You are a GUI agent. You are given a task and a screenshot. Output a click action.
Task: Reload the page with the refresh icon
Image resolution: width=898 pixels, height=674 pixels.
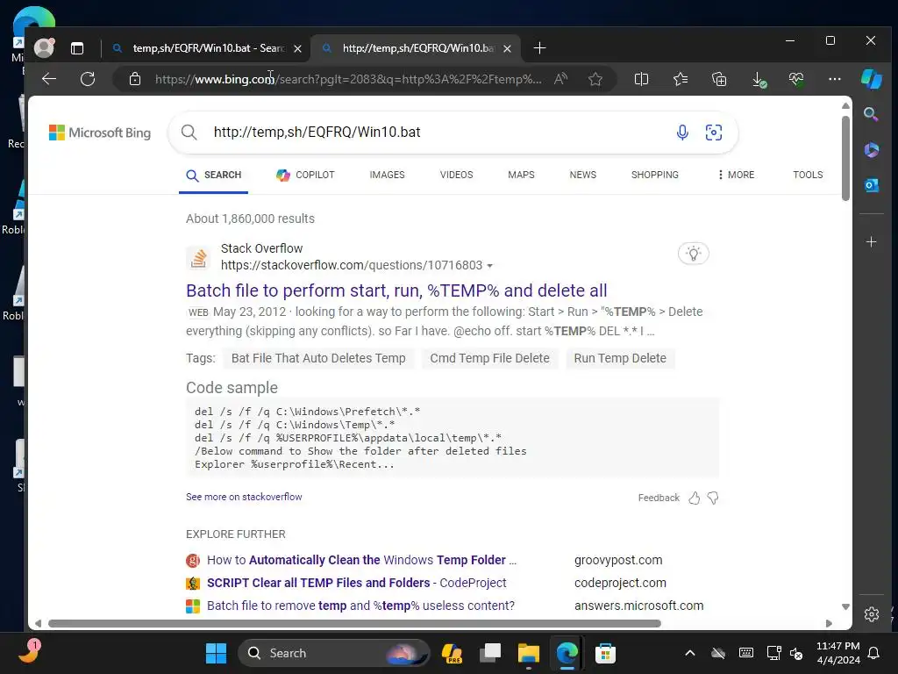click(88, 79)
